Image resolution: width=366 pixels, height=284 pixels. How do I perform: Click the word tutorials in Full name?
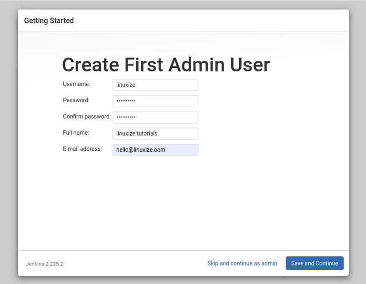coord(147,134)
